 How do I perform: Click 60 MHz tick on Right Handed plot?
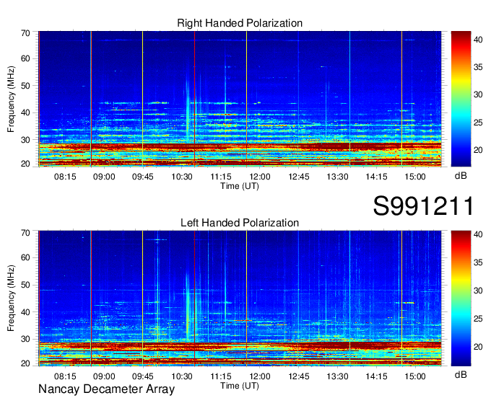(25, 59)
